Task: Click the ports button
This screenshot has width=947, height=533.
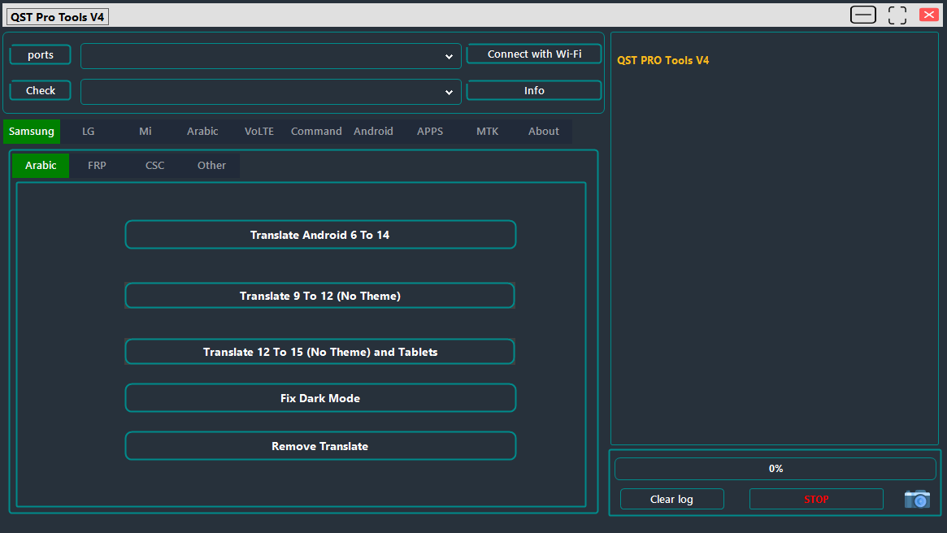Action: click(40, 54)
